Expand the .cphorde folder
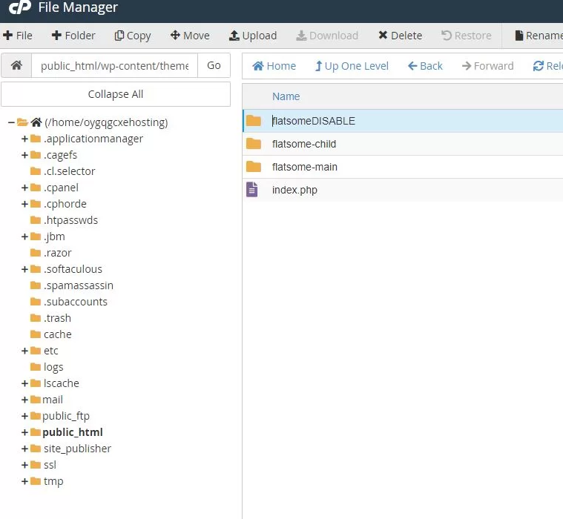 point(24,204)
